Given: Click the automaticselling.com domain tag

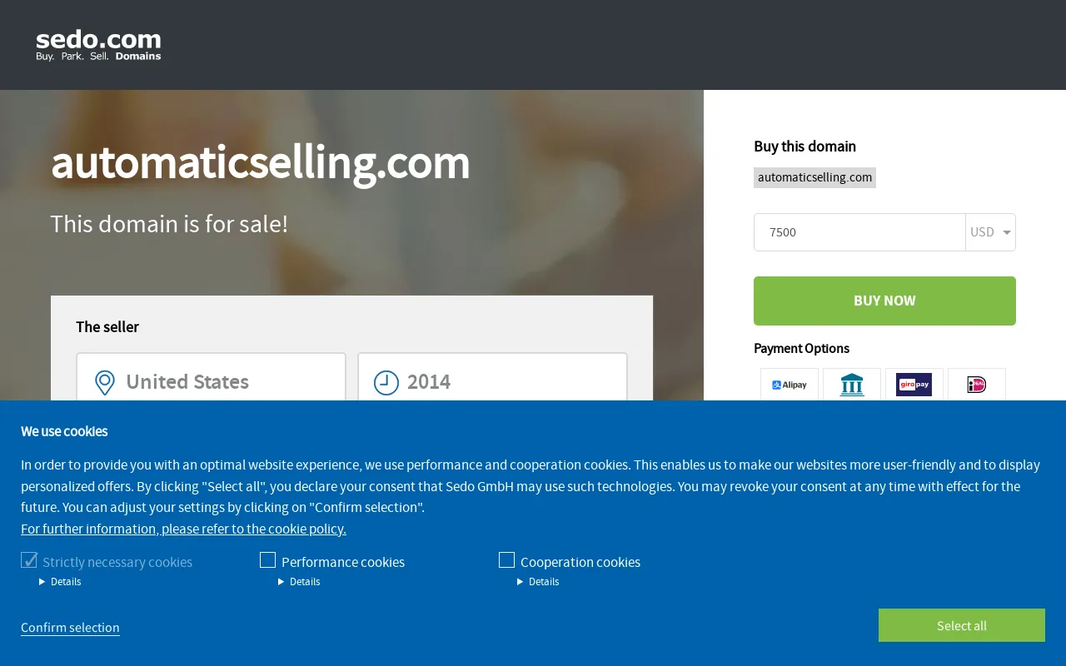Looking at the screenshot, I should (814, 177).
